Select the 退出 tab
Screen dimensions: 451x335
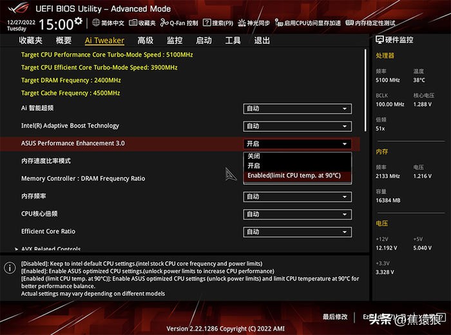pyautogui.click(x=262, y=41)
